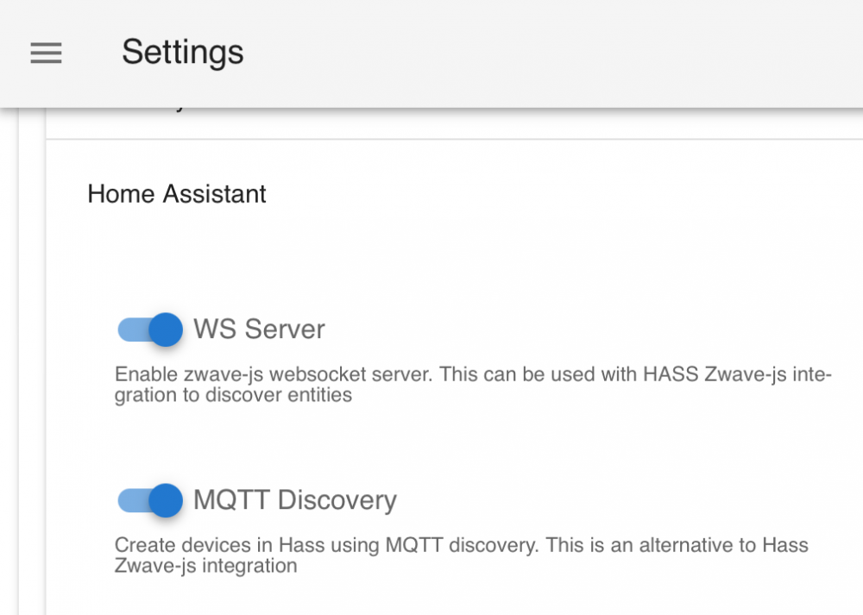Click the MQTT Discovery label text

point(294,500)
